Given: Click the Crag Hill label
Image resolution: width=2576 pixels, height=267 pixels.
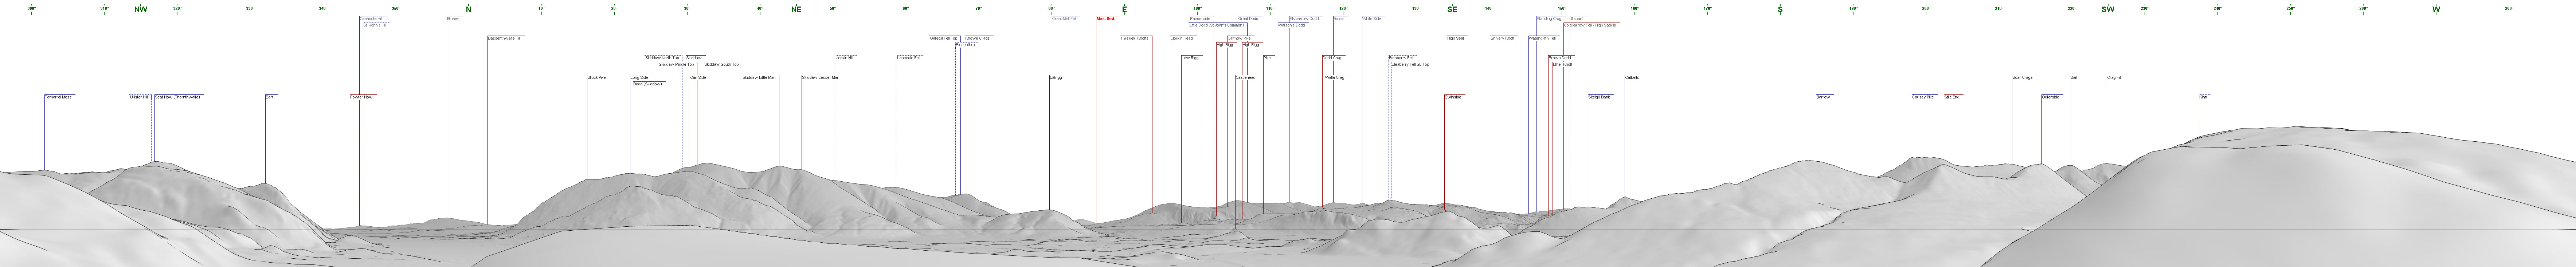Looking at the screenshot, I should pos(2114,77).
